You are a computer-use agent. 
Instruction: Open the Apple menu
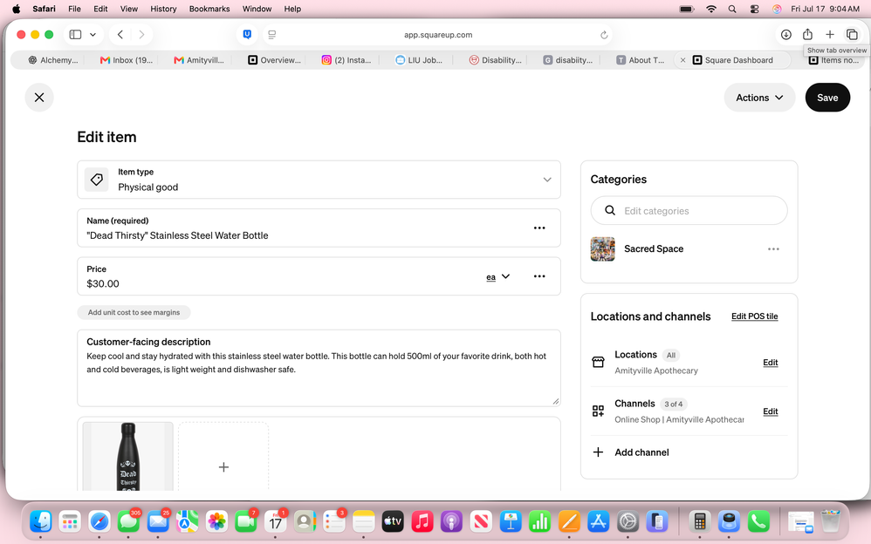[16, 9]
